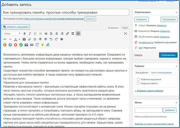Viewport: 180px width, 128px height.
Task: Click the Добавить tags button
Action: coord(170,110)
